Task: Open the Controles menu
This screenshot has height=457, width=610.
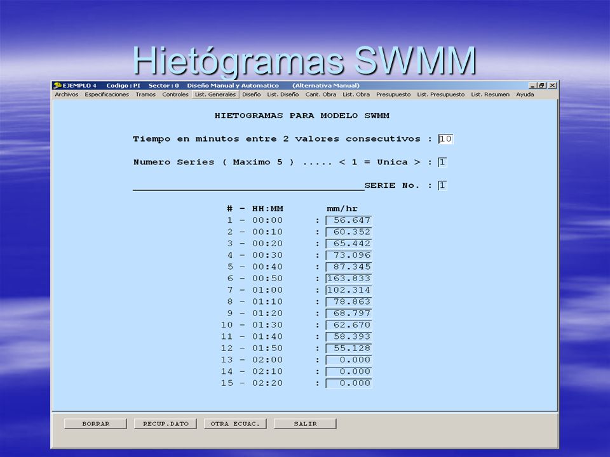Action: pyautogui.click(x=175, y=95)
